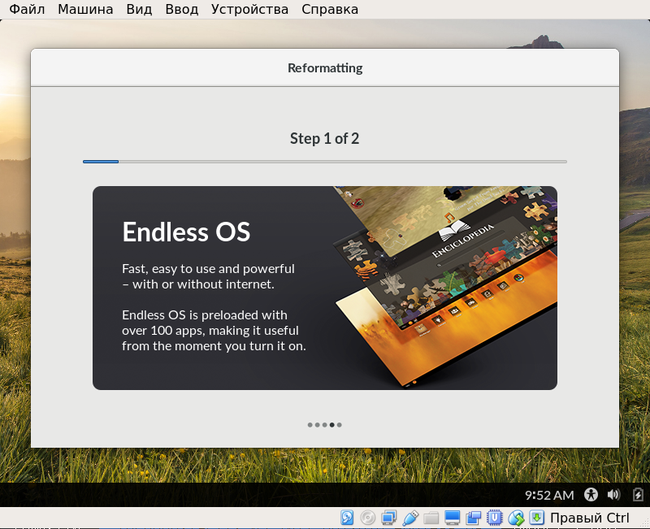
Task: Click the mouse integration status icon
Action: [x=516, y=518]
